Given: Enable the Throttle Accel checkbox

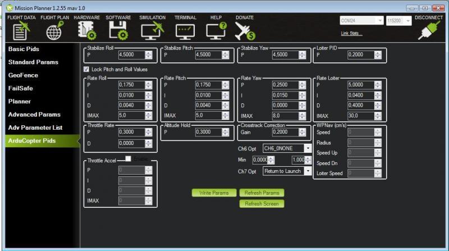Looking at the screenshot, I should point(128,159).
